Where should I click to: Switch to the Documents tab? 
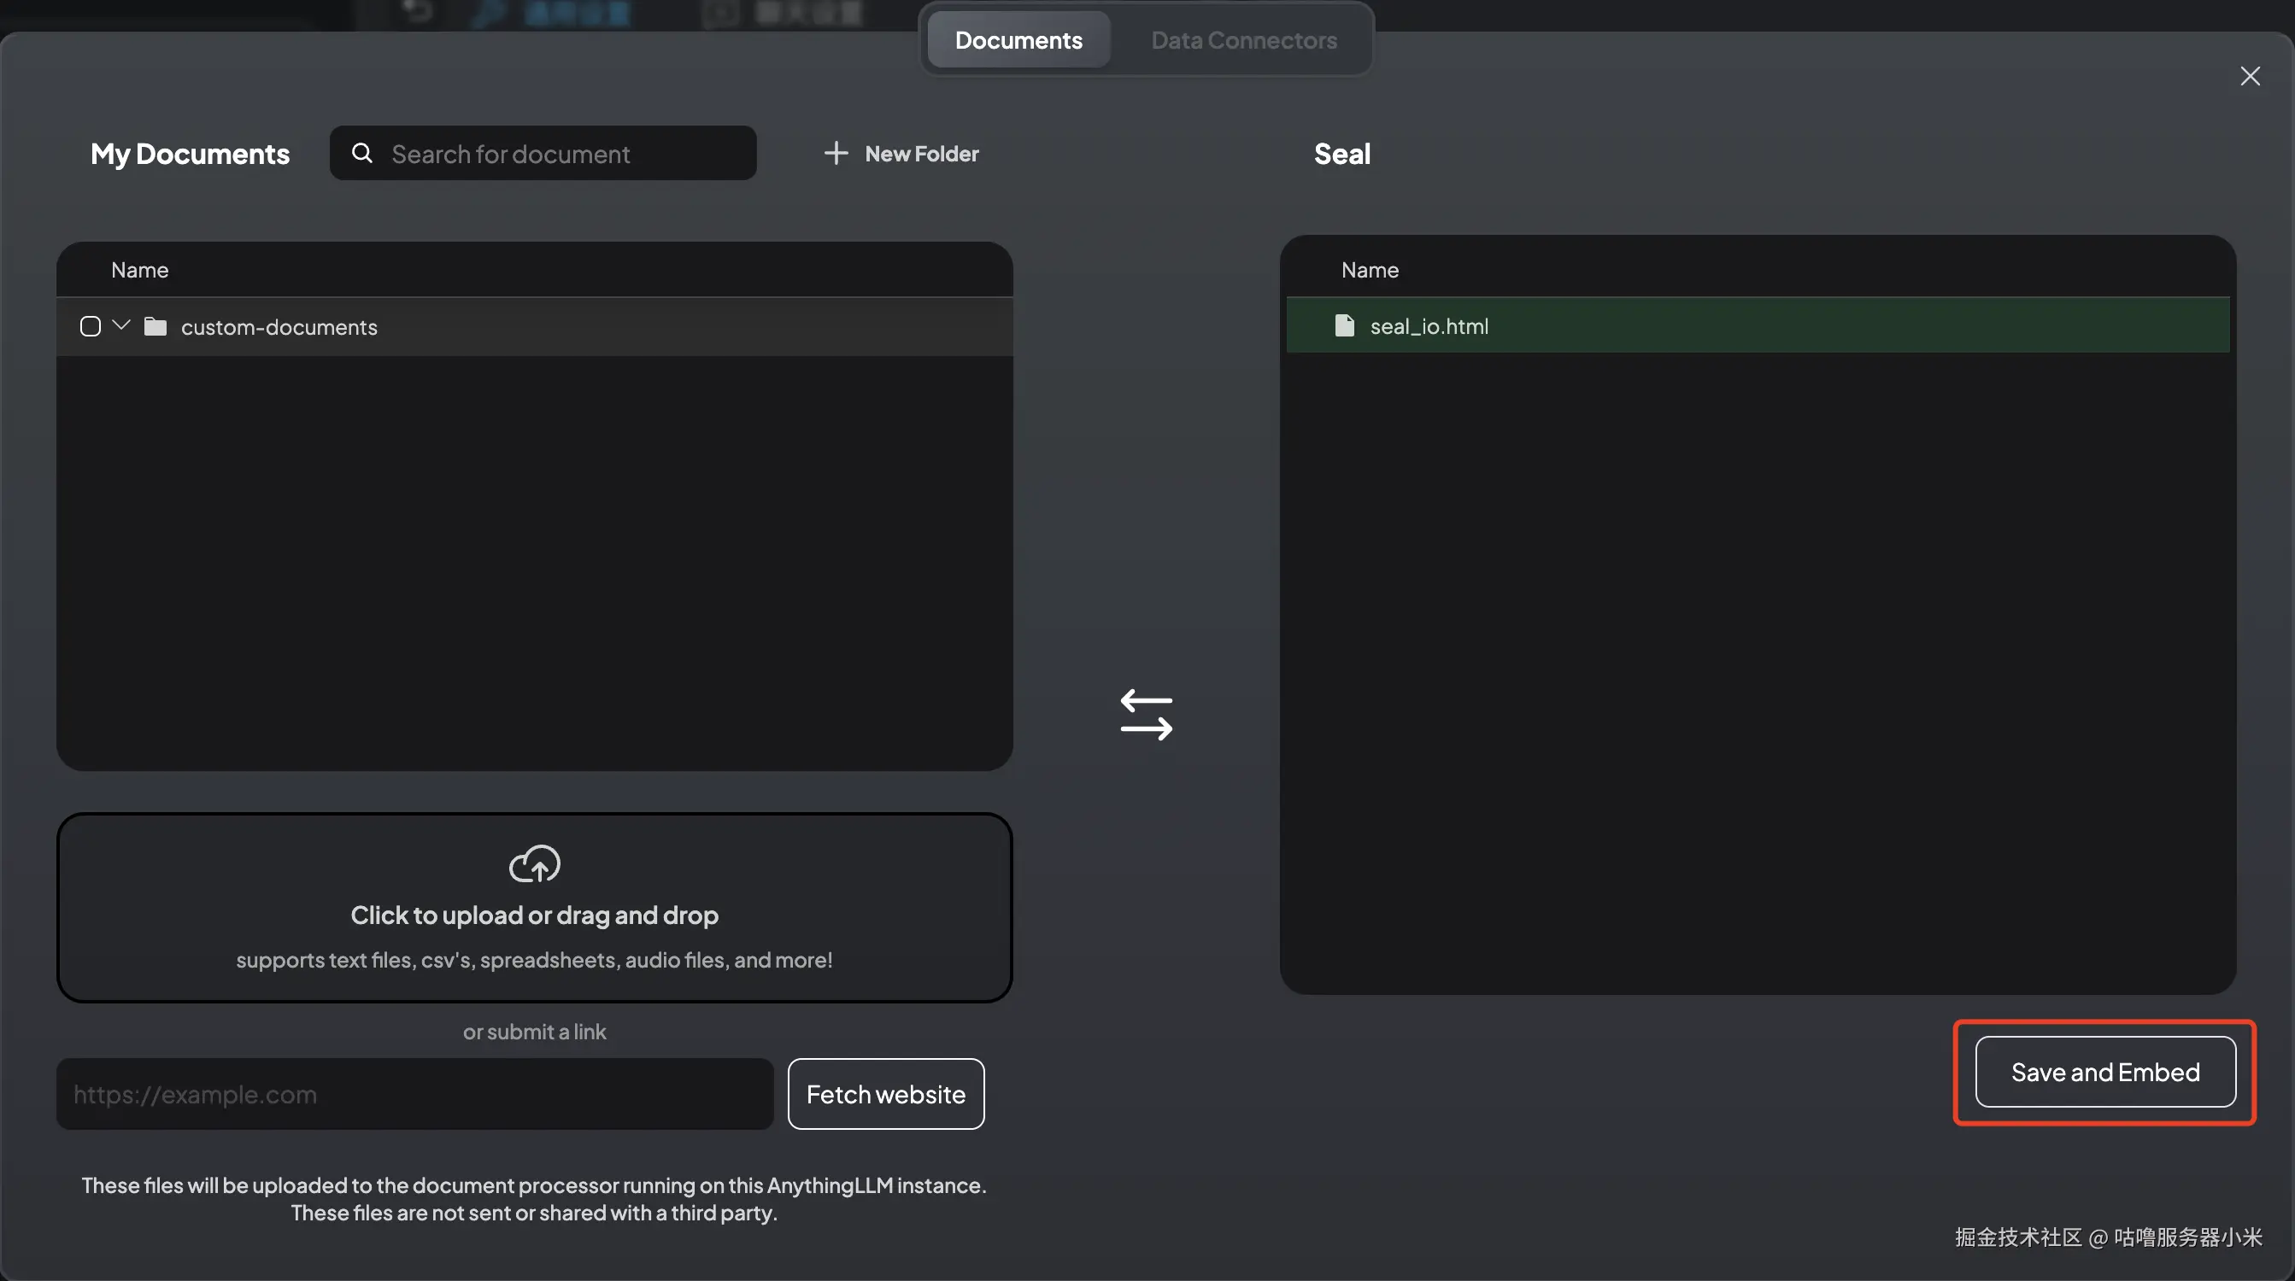click(x=1018, y=40)
